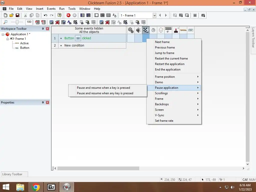Image resolution: width=256 pixels, height=192 pixels.
Task: Adjust the zoom slider in toolbar
Action: (17, 22)
